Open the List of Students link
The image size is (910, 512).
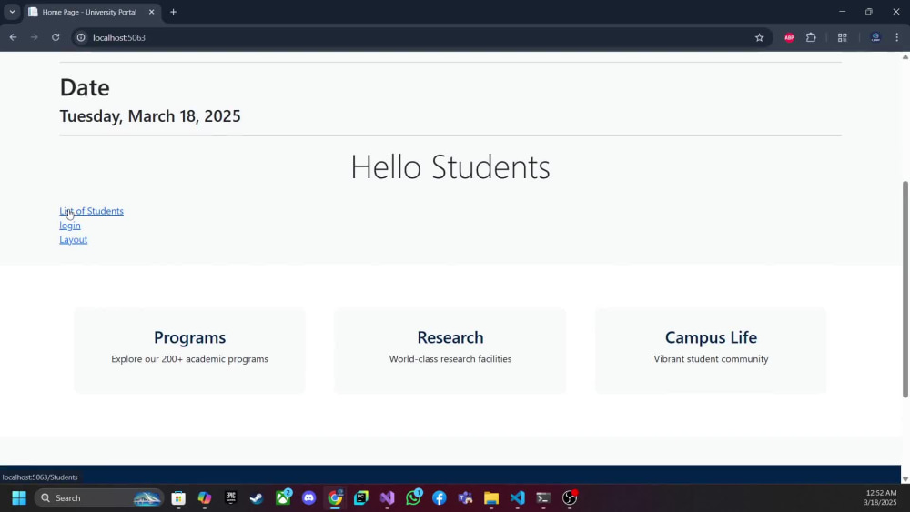click(x=91, y=211)
